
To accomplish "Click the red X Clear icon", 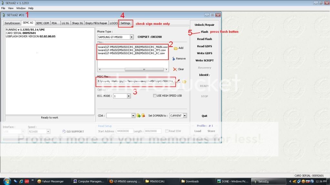I will (175, 69).
